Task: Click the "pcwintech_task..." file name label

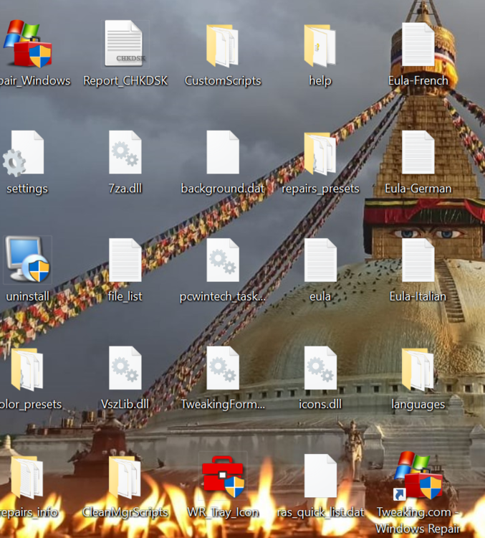Action: click(223, 297)
